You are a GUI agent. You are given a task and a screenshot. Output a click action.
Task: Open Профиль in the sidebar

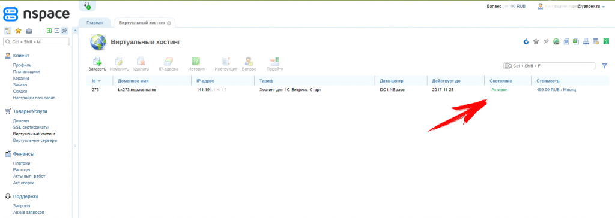[x=22, y=65]
